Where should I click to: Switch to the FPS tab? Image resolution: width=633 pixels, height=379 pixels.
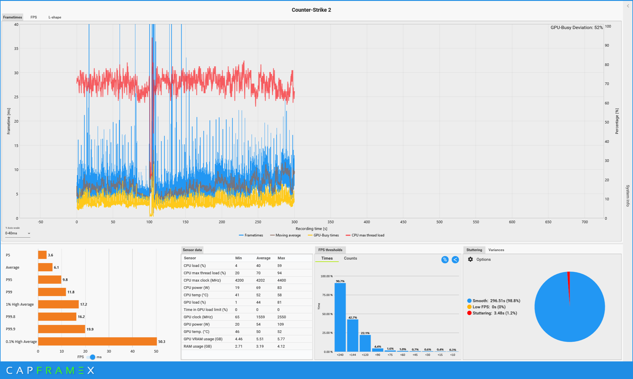34,17
